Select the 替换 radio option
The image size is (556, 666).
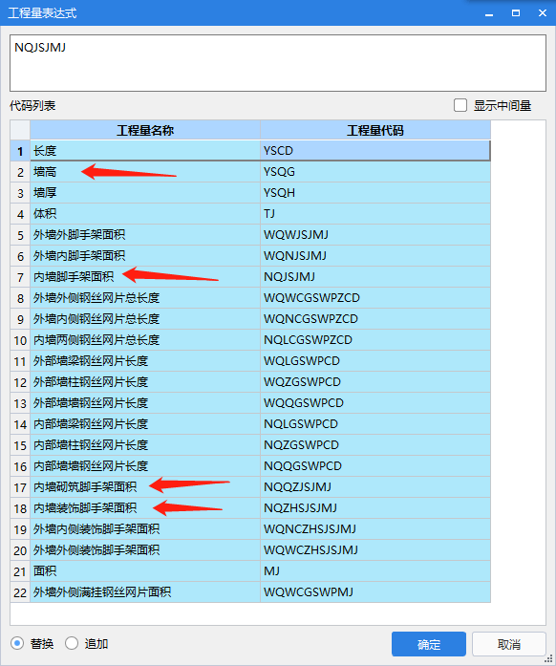coord(17,643)
